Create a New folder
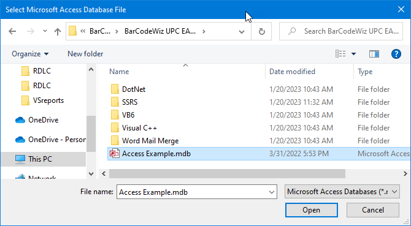Image resolution: width=411 pixels, height=226 pixels. [x=85, y=54]
